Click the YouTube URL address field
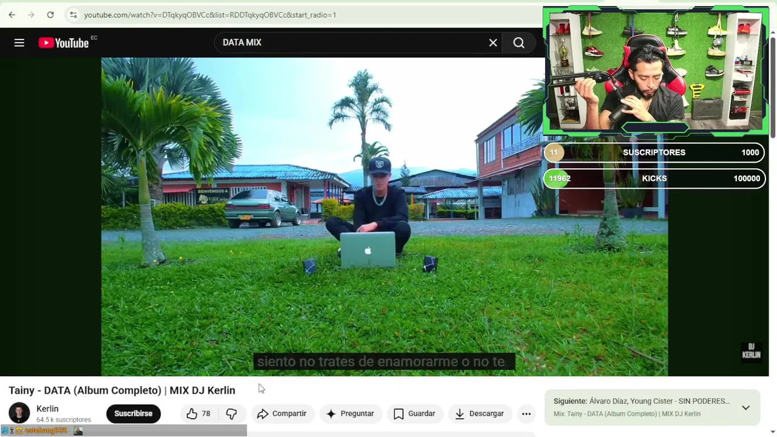The width and height of the screenshot is (777, 437). 210,15
